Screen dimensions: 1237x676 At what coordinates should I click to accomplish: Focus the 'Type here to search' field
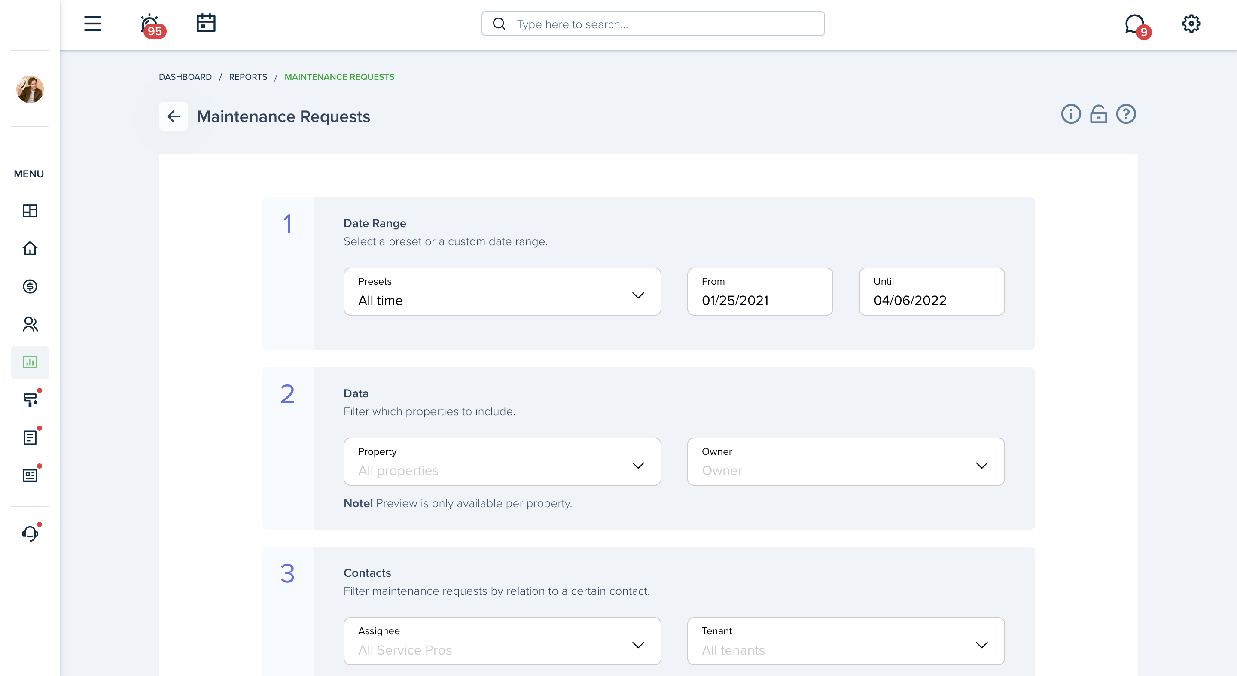[653, 24]
